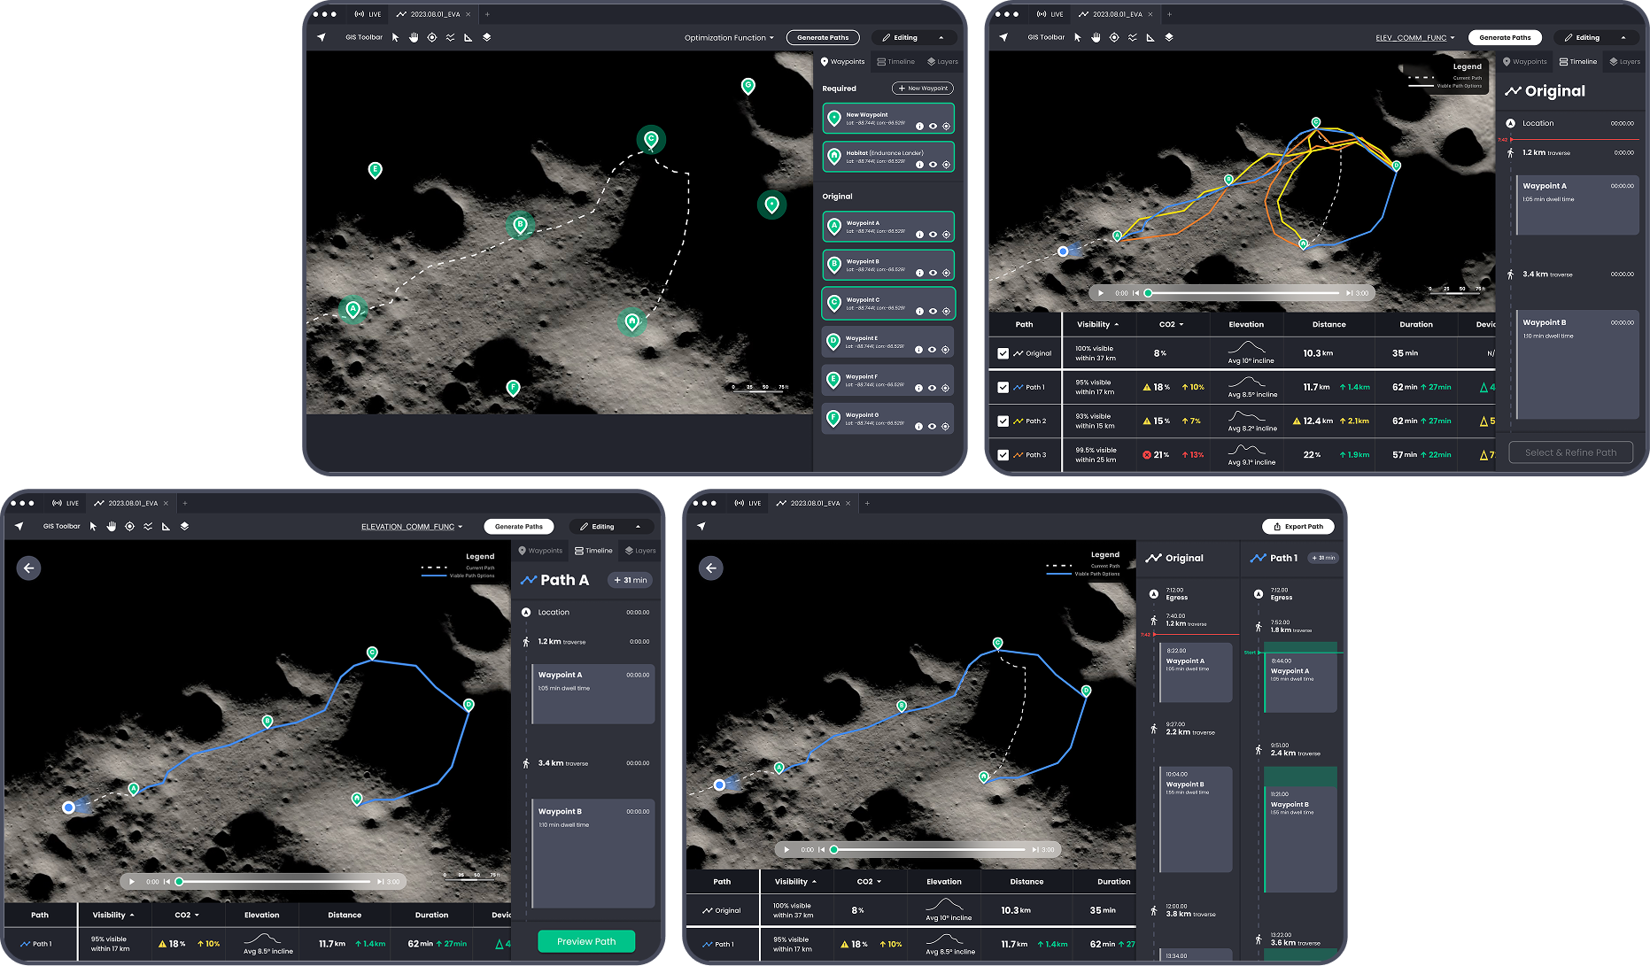Click the Export Path button

click(1298, 527)
